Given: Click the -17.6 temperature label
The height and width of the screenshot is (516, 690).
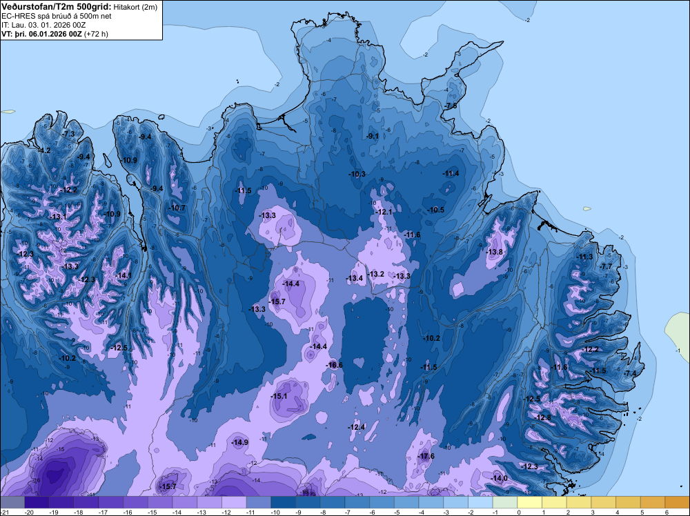Looking at the screenshot, I should click(426, 456).
